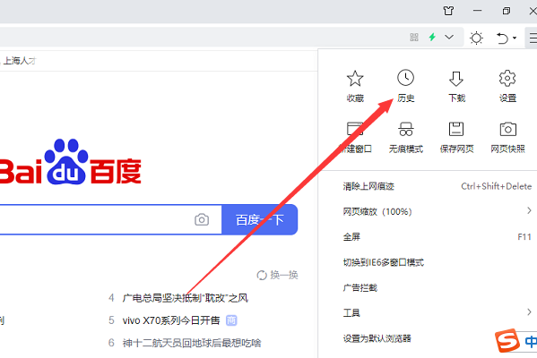Open hot search 神十二航天员回地球后最想吃啥
This screenshot has height=358, width=537.
192,343
